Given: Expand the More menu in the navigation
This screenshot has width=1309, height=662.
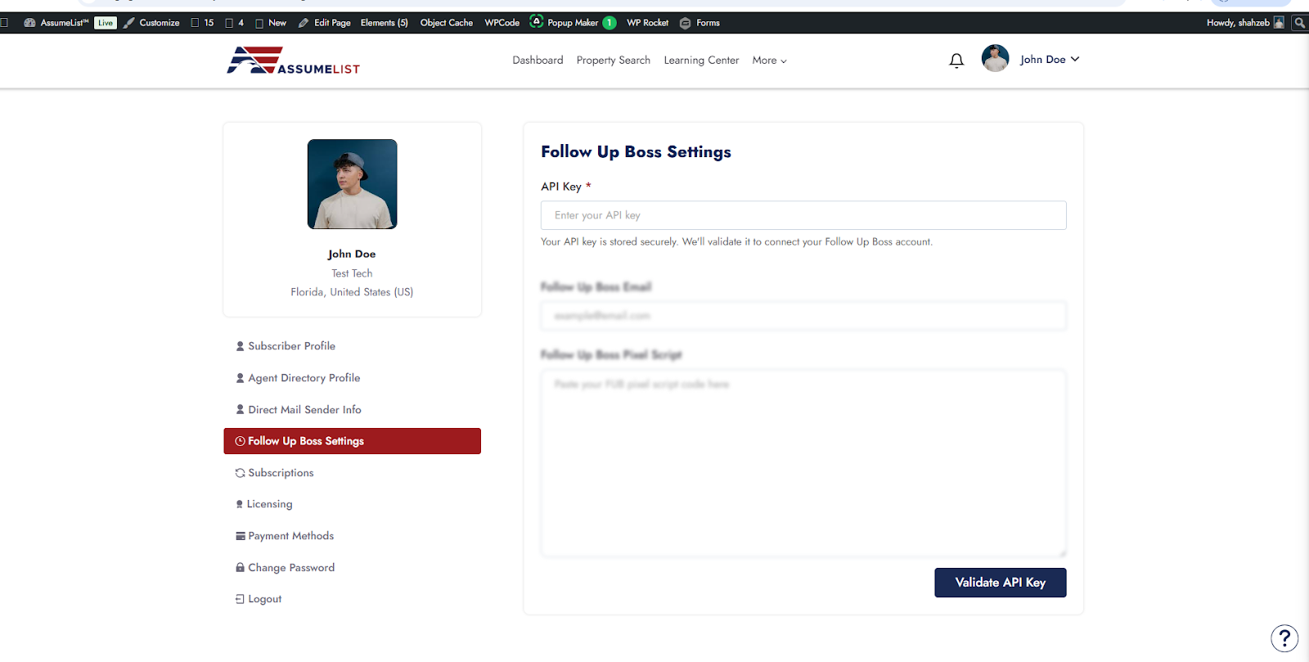Looking at the screenshot, I should (769, 61).
